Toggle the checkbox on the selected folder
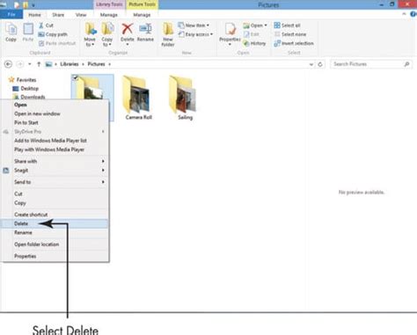 tap(75, 78)
